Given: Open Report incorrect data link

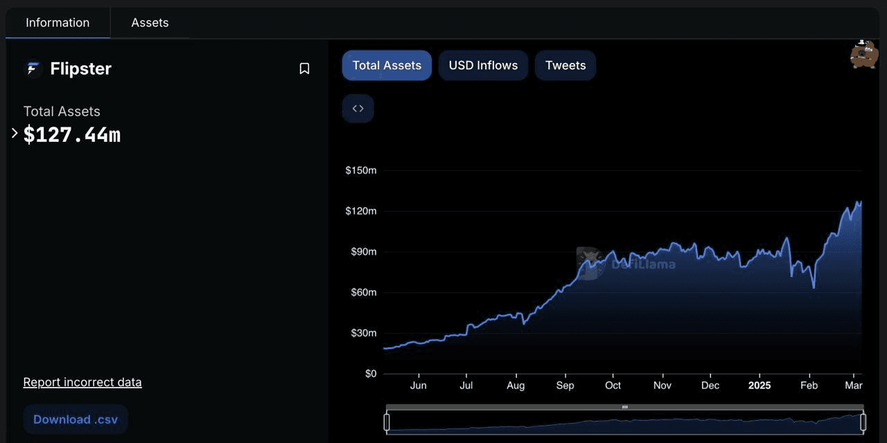Looking at the screenshot, I should [x=82, y=382].
